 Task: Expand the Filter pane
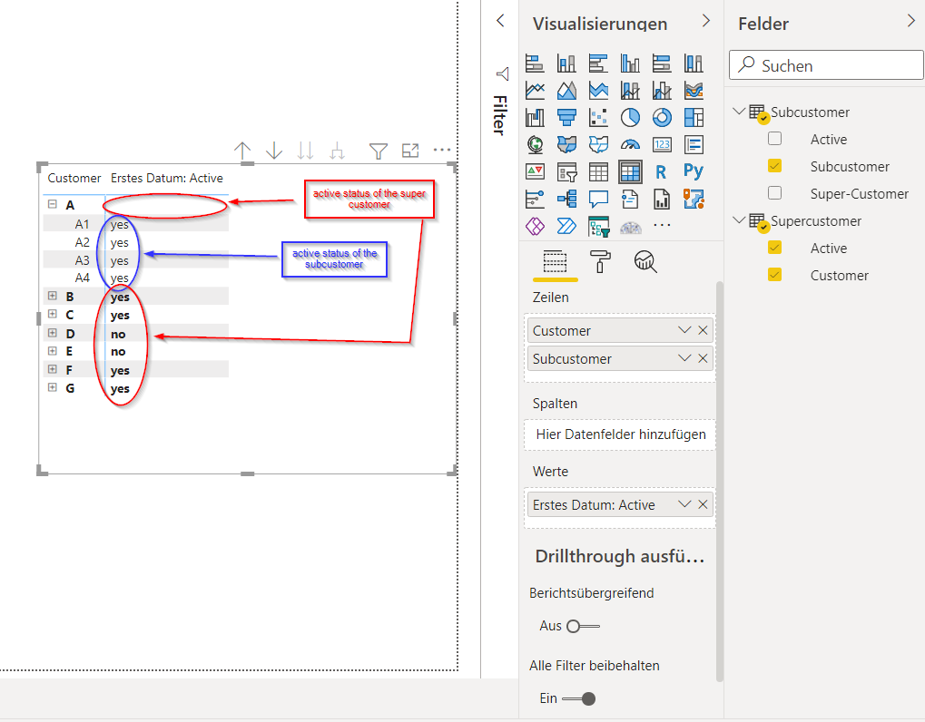click(500, 21)
